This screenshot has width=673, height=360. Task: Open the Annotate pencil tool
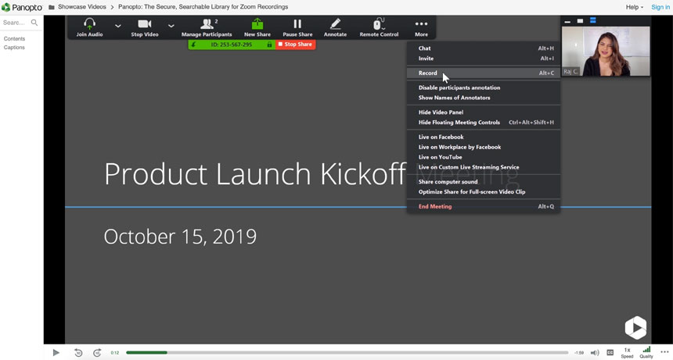pyautogui.click(x=335, y=24)
